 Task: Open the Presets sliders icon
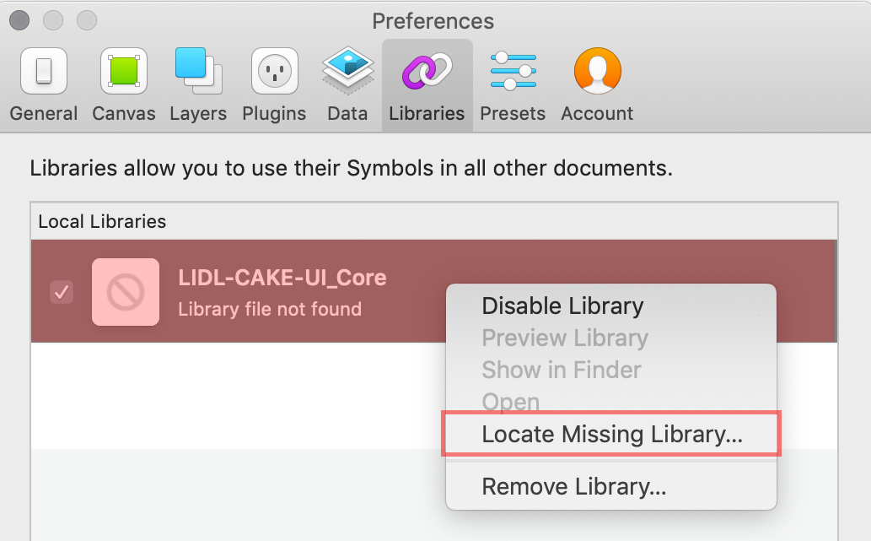click(513, 71)
